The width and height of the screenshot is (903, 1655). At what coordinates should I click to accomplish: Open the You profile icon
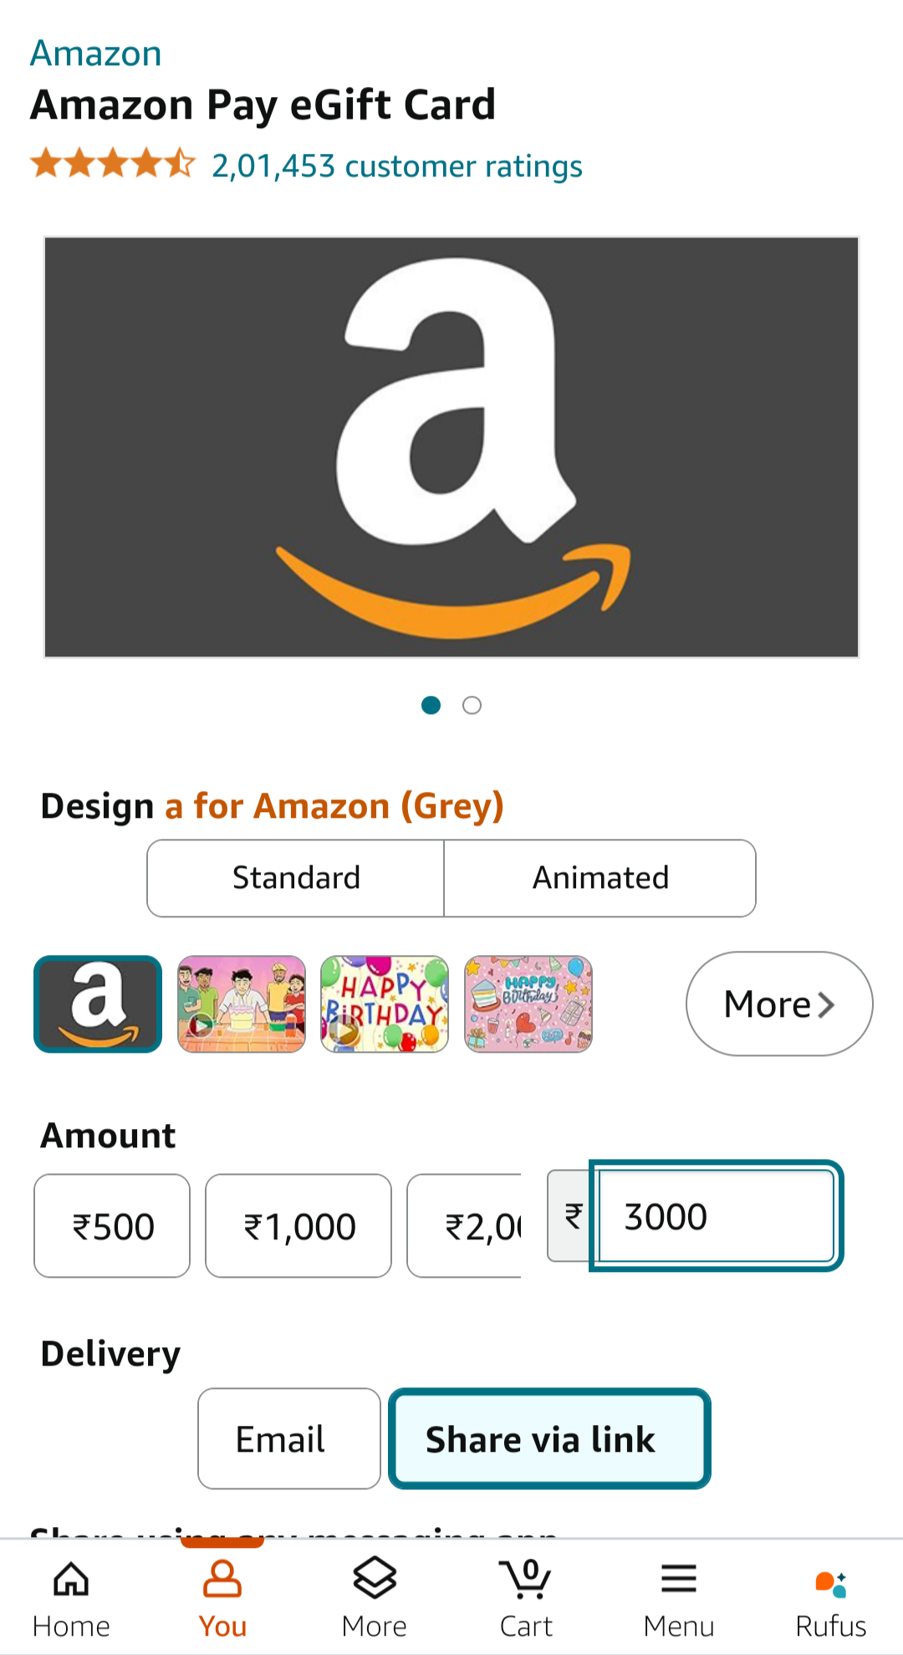point(222,1581)
